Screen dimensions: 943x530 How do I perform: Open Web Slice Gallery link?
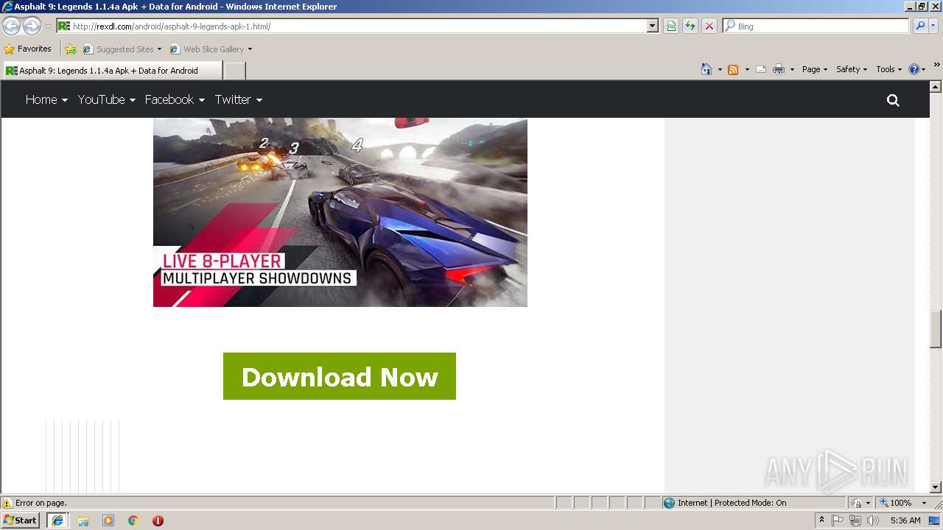(211, 49)
